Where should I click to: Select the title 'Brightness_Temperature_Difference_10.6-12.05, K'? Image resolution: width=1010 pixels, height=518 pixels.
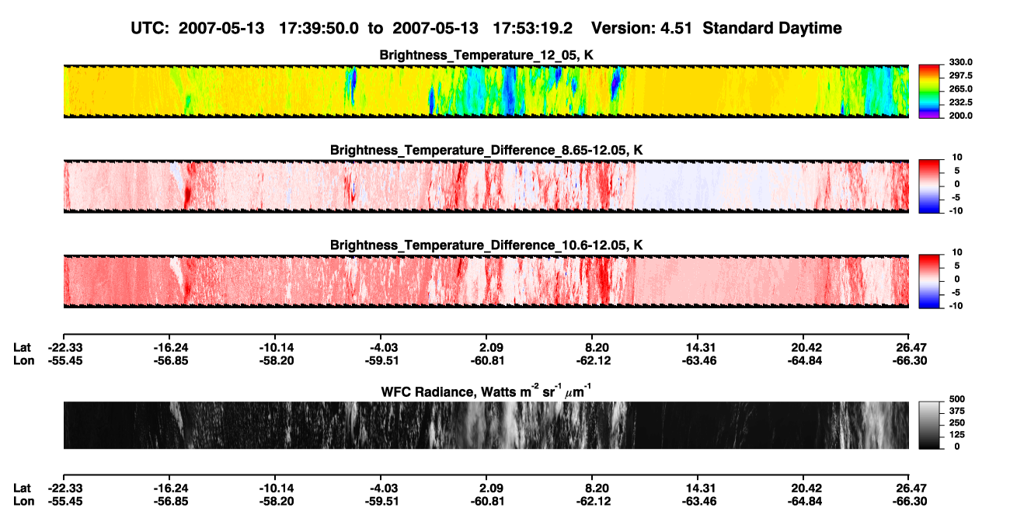(x=486, y=245)
